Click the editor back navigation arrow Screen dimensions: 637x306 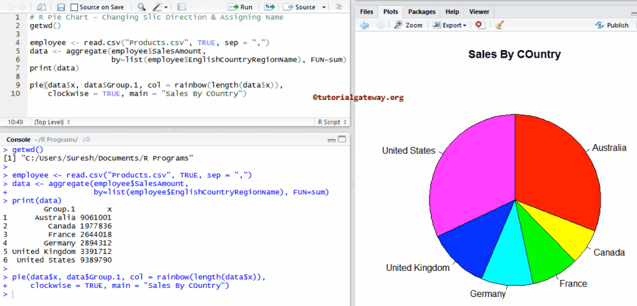(10, 7)
